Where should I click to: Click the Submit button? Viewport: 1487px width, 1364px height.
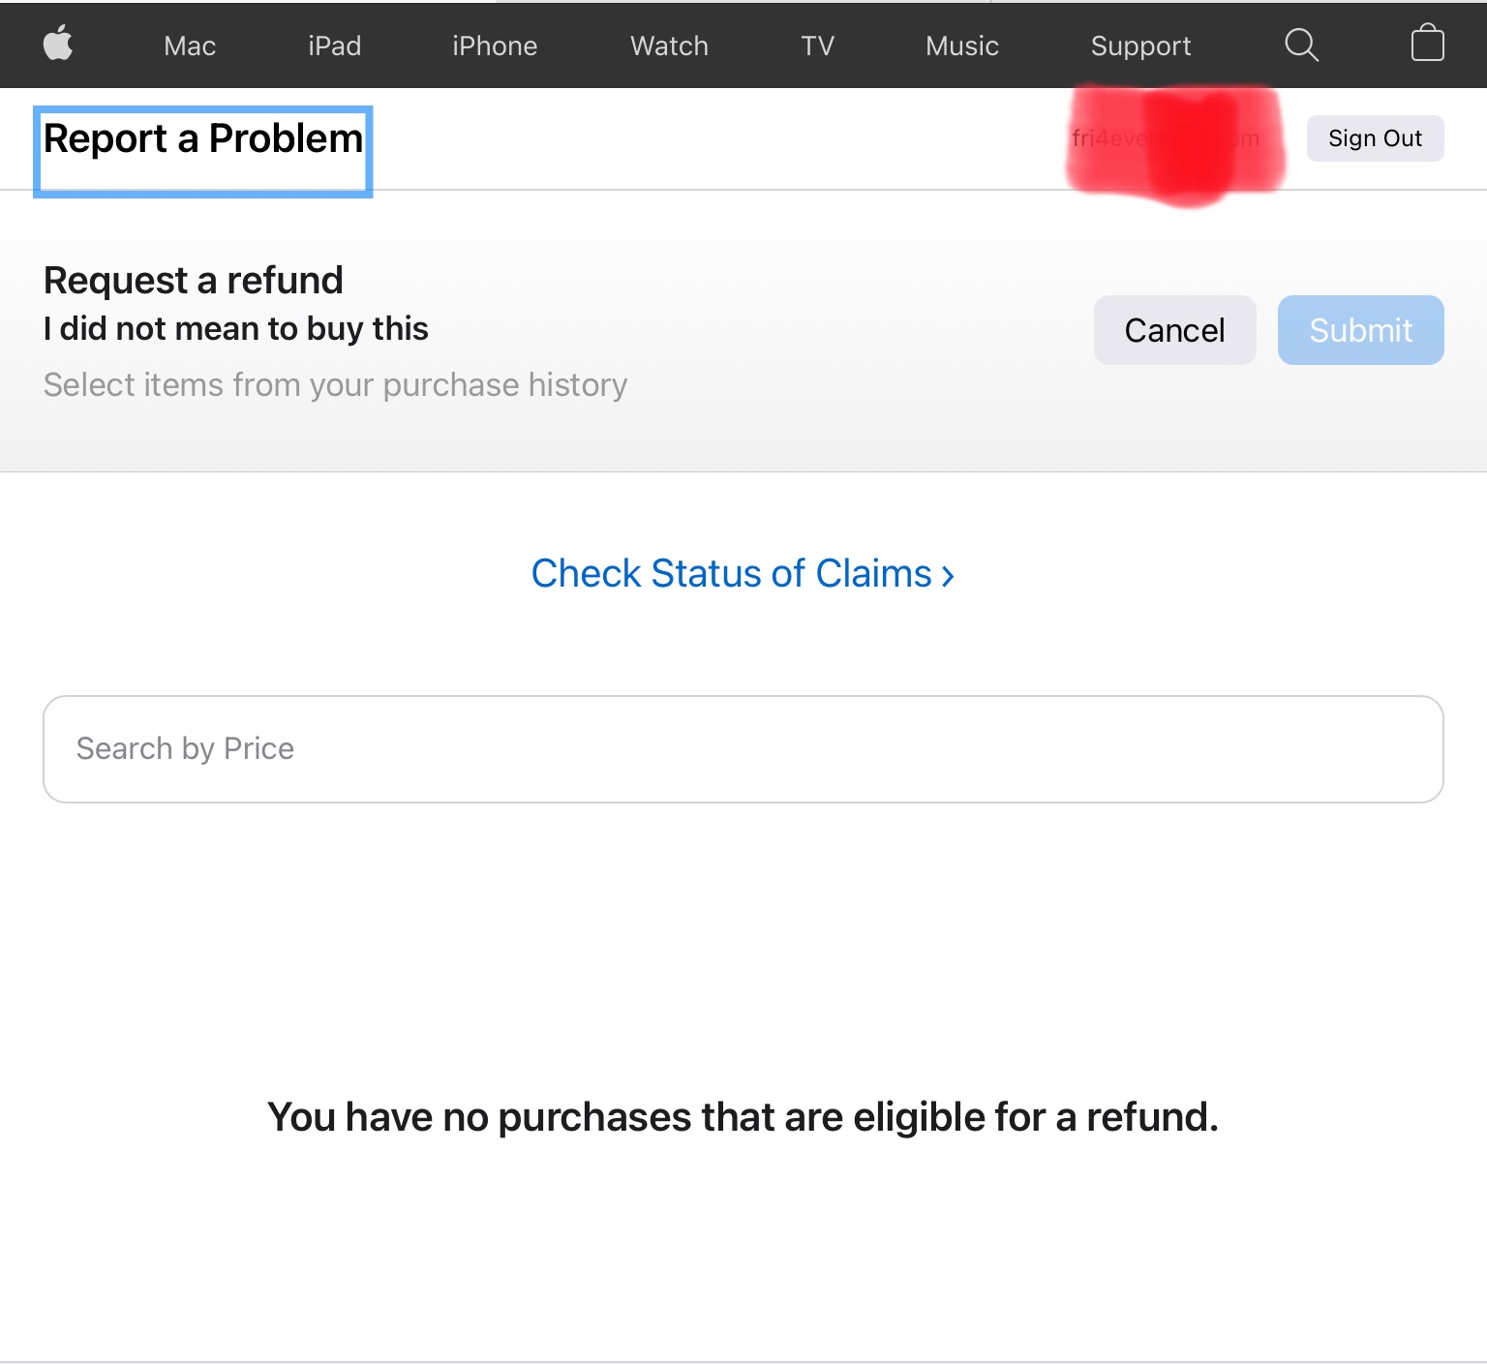coord(1360,330)
